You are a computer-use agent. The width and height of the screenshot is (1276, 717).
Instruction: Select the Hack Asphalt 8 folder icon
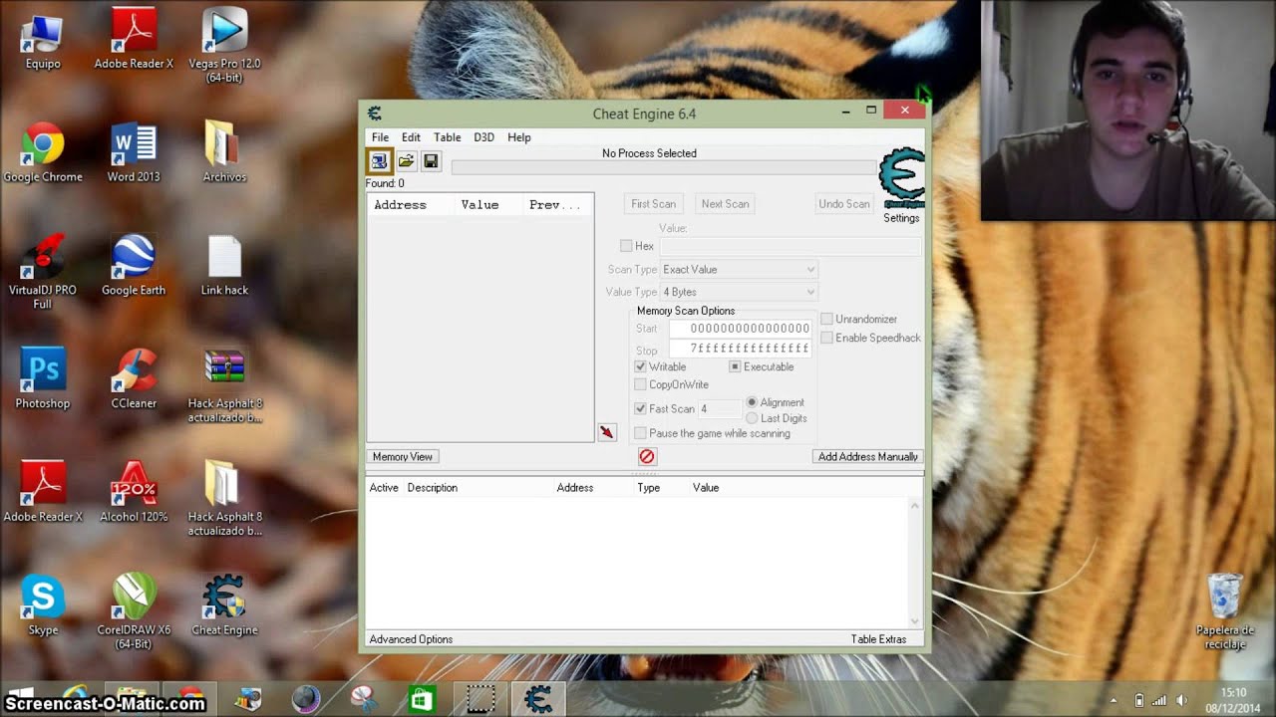224,499
